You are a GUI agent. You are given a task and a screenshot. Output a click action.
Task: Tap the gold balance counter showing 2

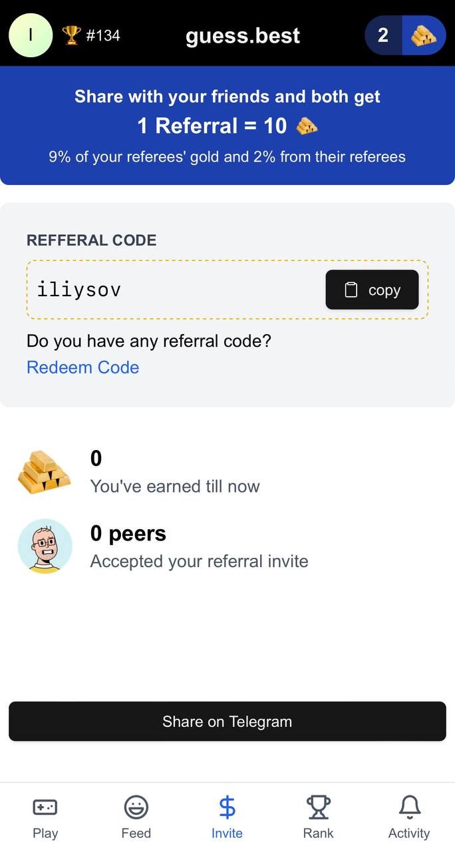pyautogui.click(x=382, y=35)
